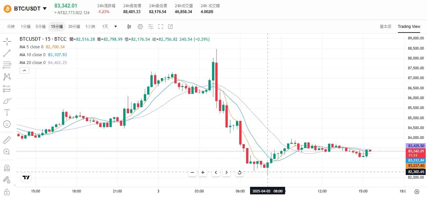
Task: Select the 30分鐘 timeframe
Action: pyautogui.click(x=74, y=27)
